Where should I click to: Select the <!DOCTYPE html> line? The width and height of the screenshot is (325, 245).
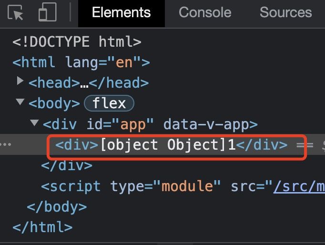tap(77, 41)
